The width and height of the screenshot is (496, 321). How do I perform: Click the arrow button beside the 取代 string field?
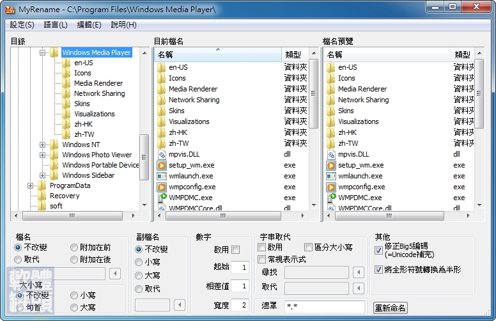[x=359, y=288]
